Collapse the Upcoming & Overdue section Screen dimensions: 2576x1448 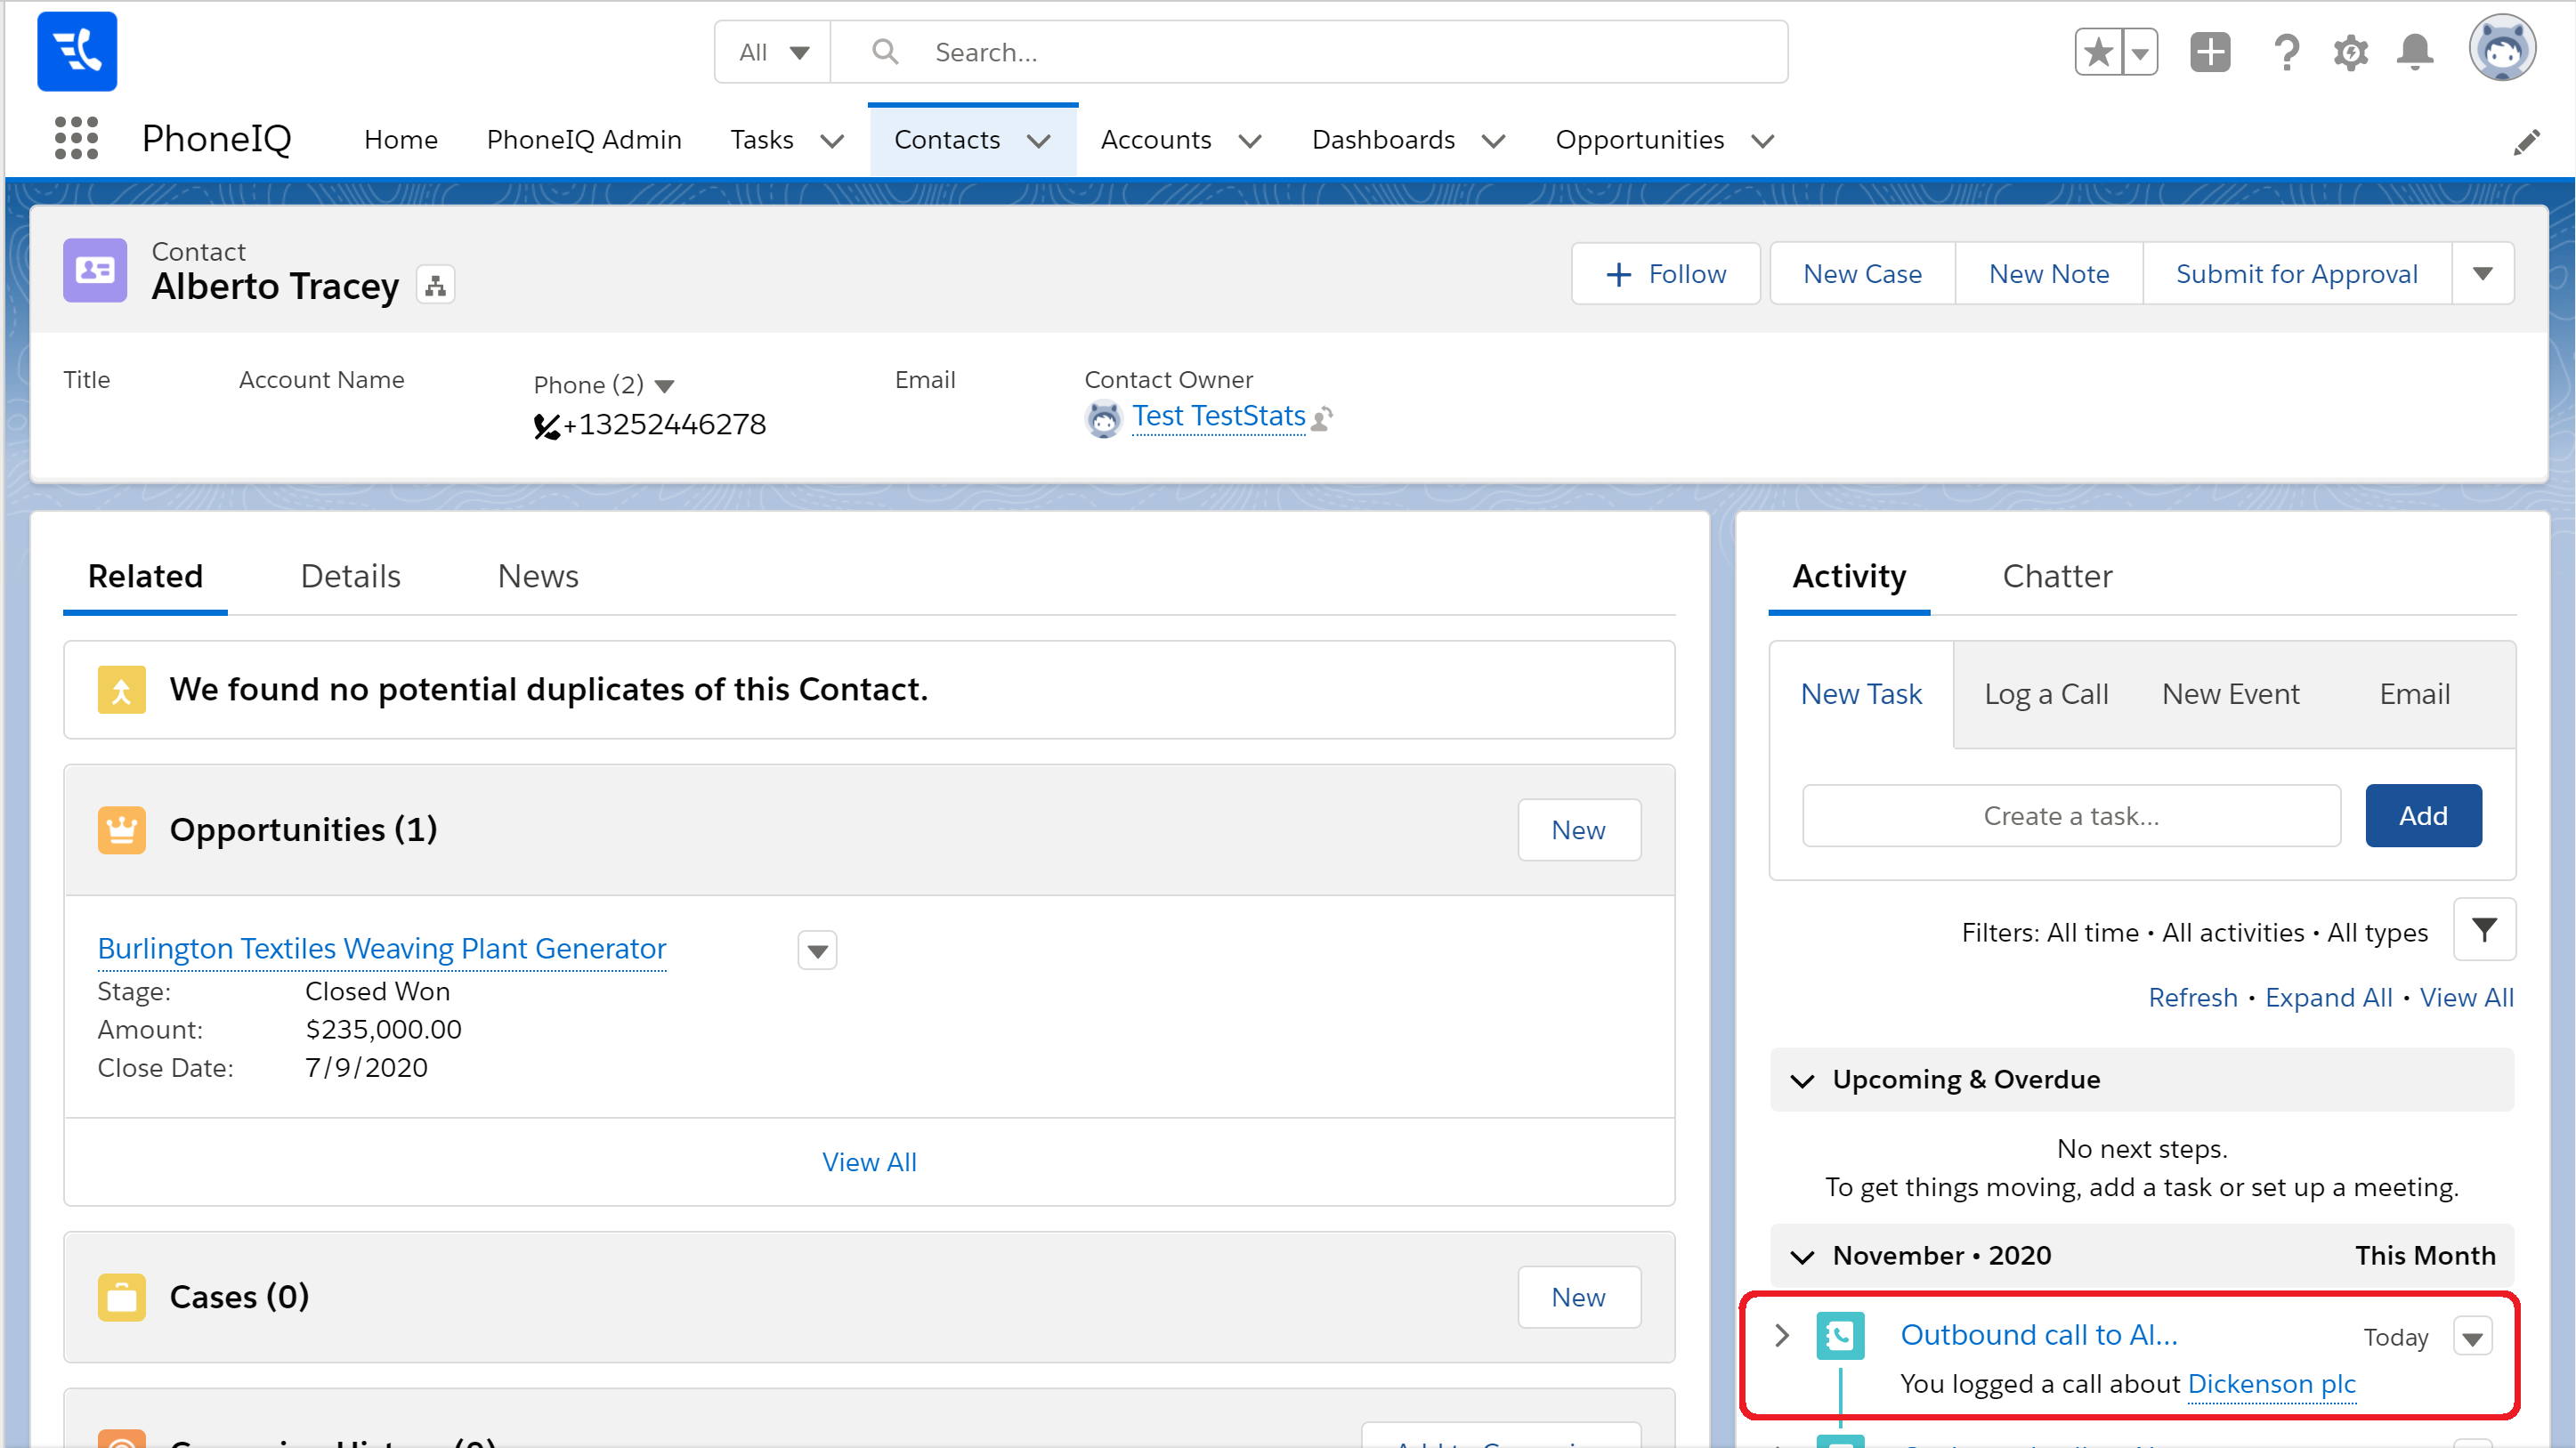click(1802, 1080)
